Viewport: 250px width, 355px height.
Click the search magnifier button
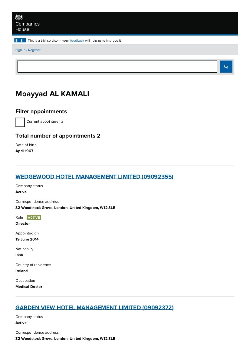pos(226,67)
